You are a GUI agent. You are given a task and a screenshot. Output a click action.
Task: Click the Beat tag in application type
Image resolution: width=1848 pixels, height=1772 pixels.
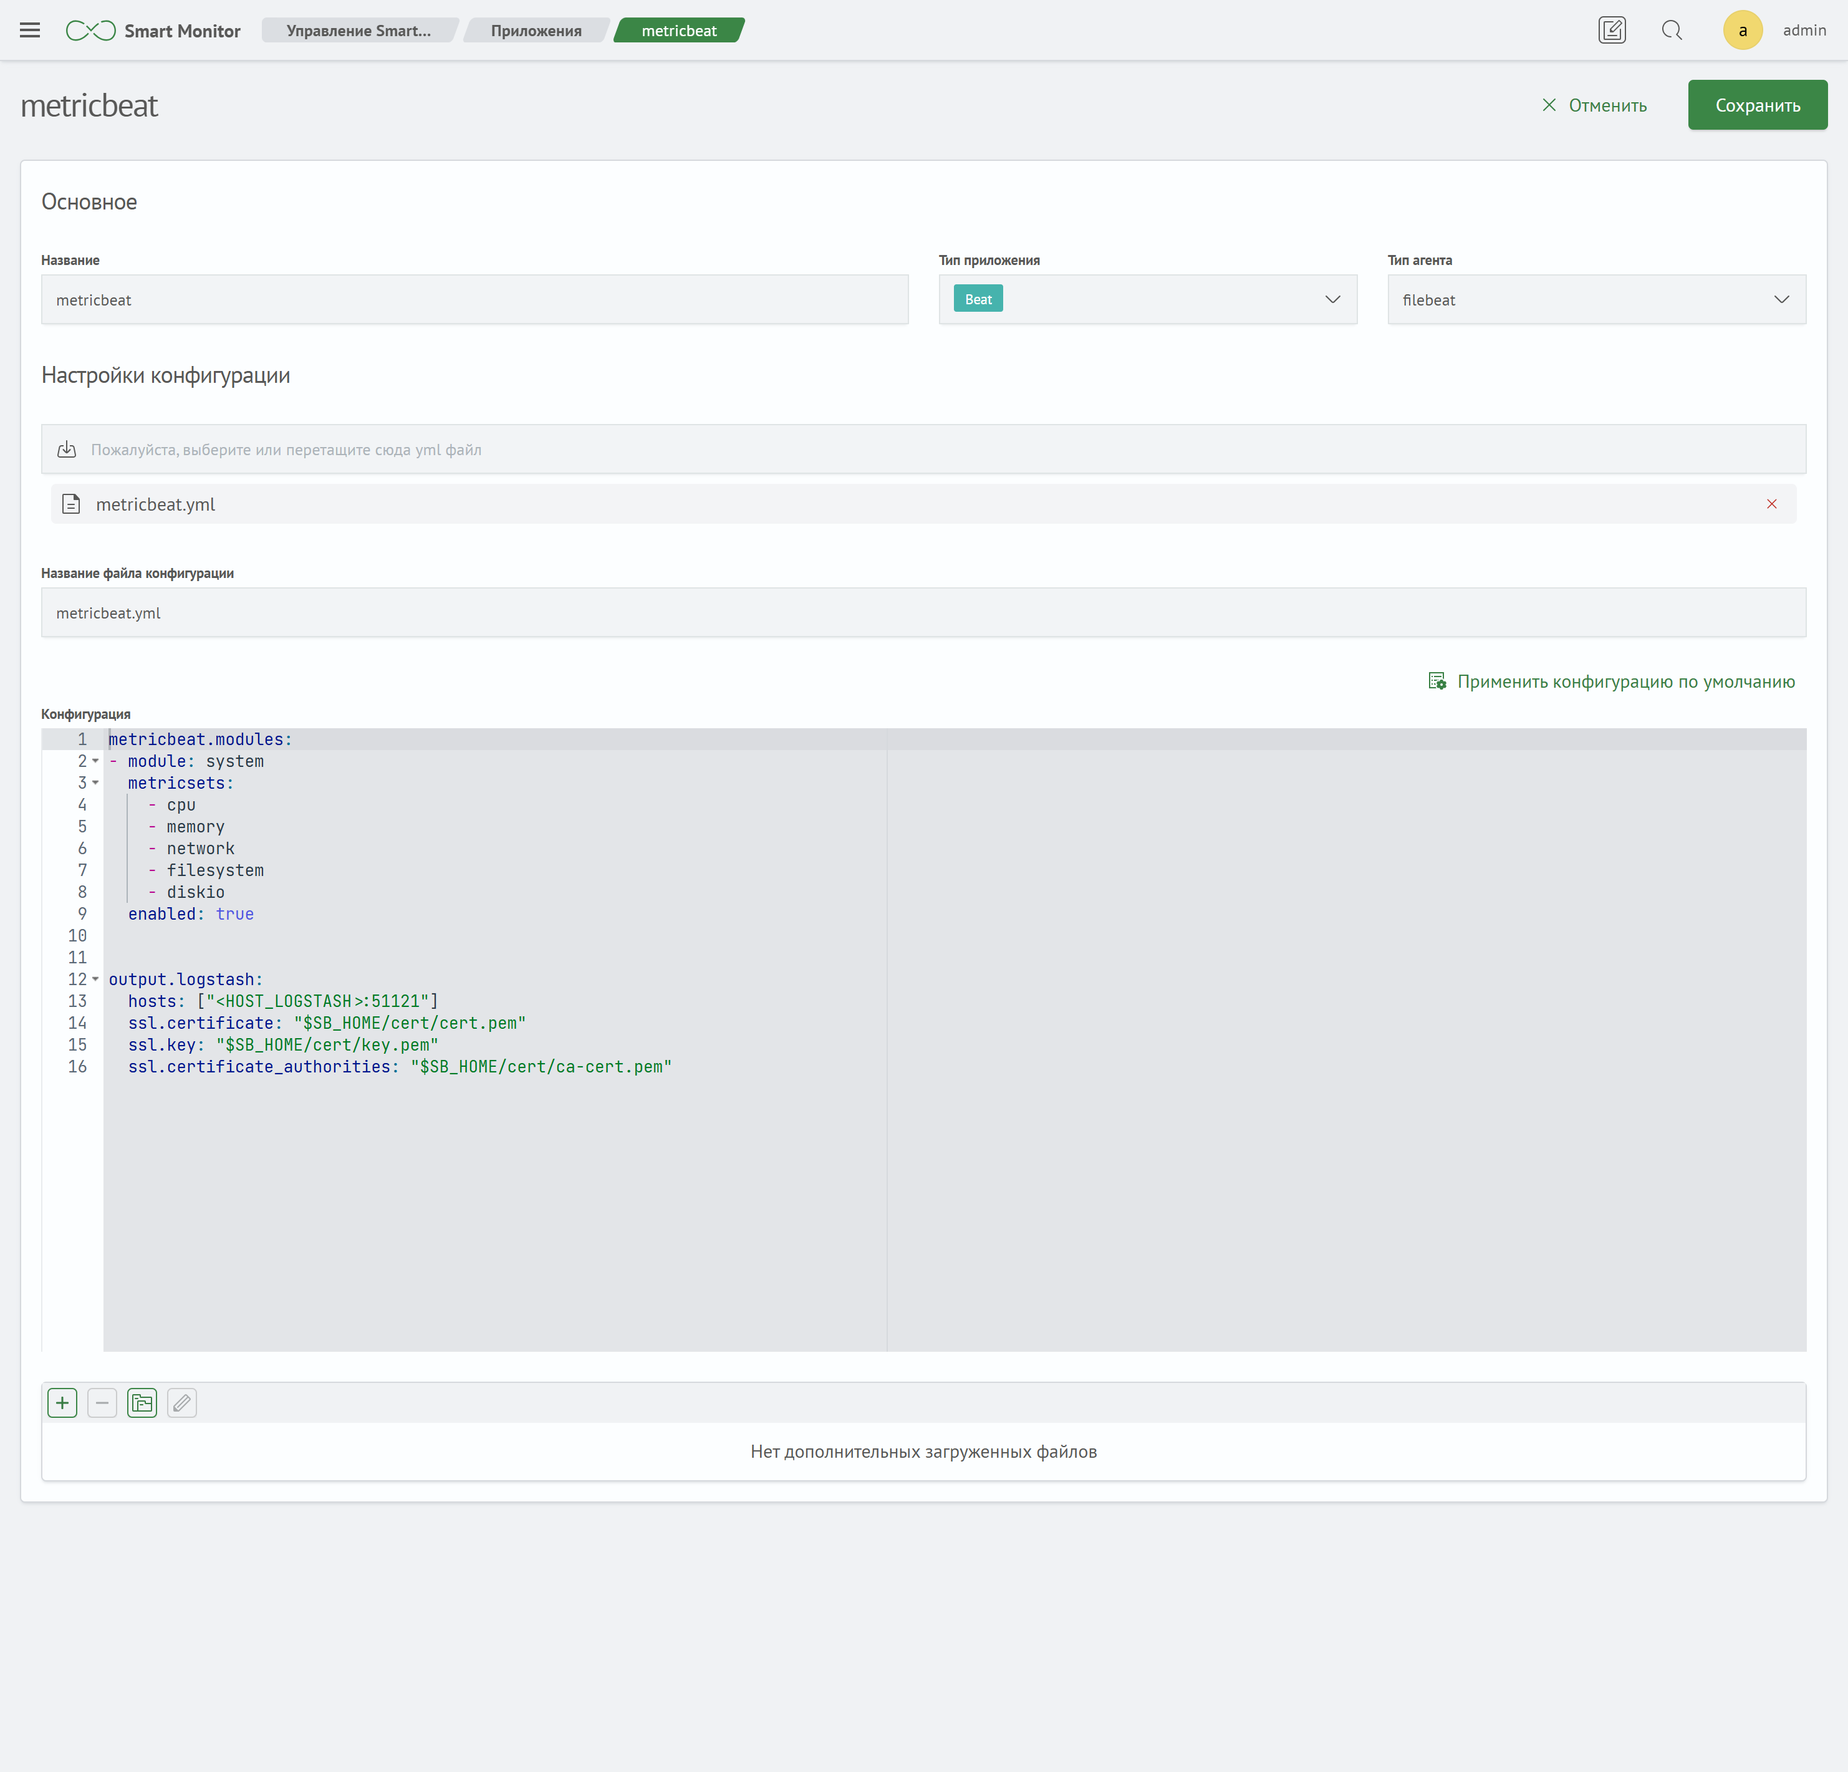(978, 299)
